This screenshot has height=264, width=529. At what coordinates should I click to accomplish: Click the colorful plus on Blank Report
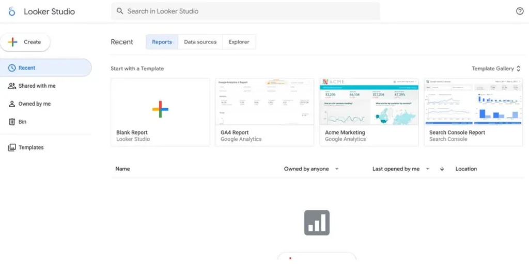[160, 109]
